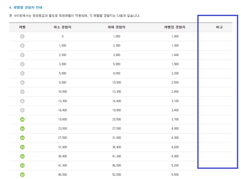Click the 레벨 column header
241x179 pixels.
pos(22,27)
